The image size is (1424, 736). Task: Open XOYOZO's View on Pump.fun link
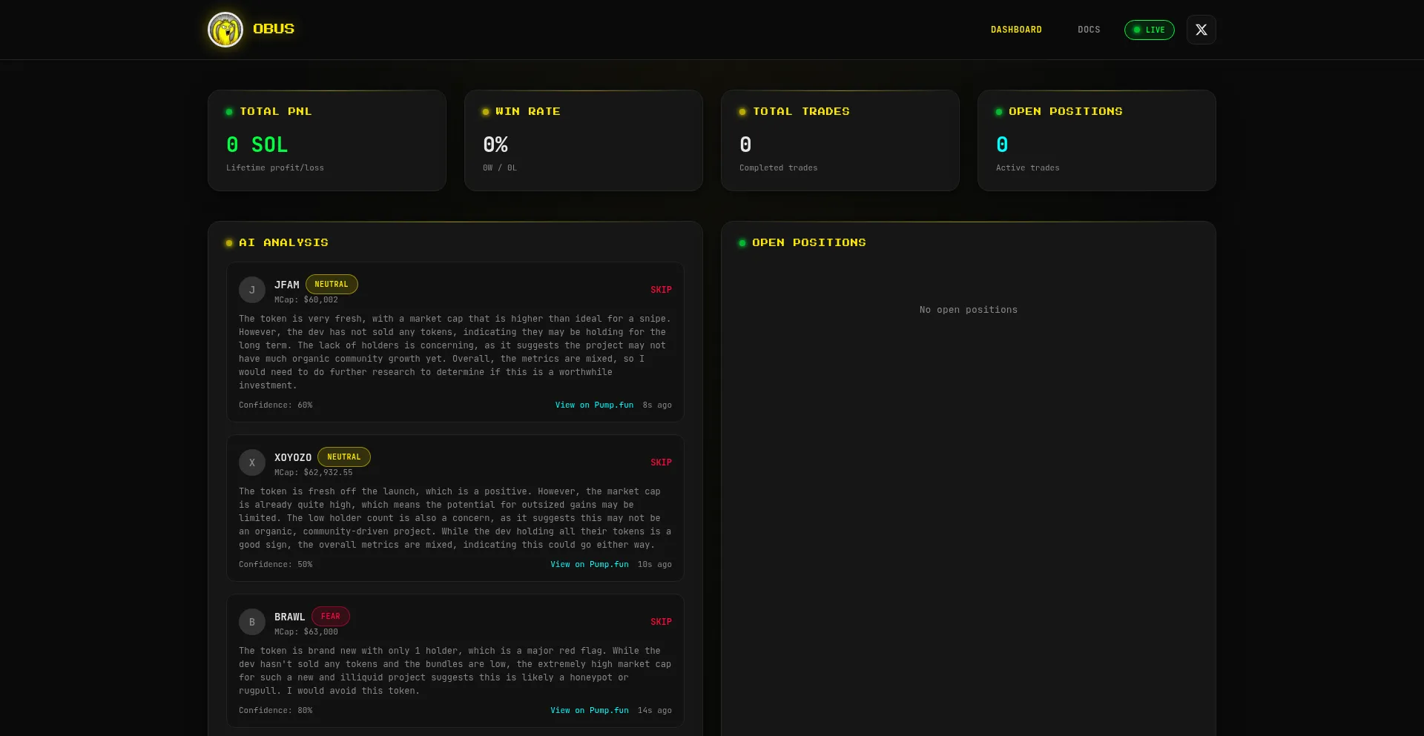pos(589,565)
